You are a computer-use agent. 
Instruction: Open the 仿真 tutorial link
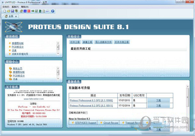point(14,51)
